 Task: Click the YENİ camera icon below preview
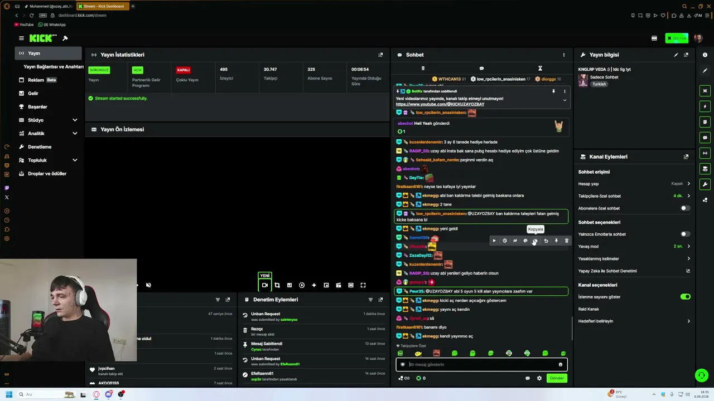(x=265, y=285)
